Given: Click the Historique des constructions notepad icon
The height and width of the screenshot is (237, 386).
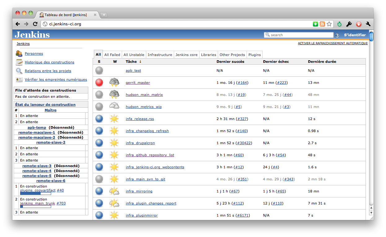Looking at the screenshot, I should tap(19, 62).
